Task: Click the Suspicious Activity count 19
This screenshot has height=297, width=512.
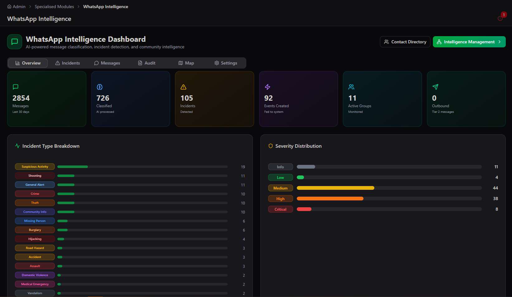Action: pos(243,167)
